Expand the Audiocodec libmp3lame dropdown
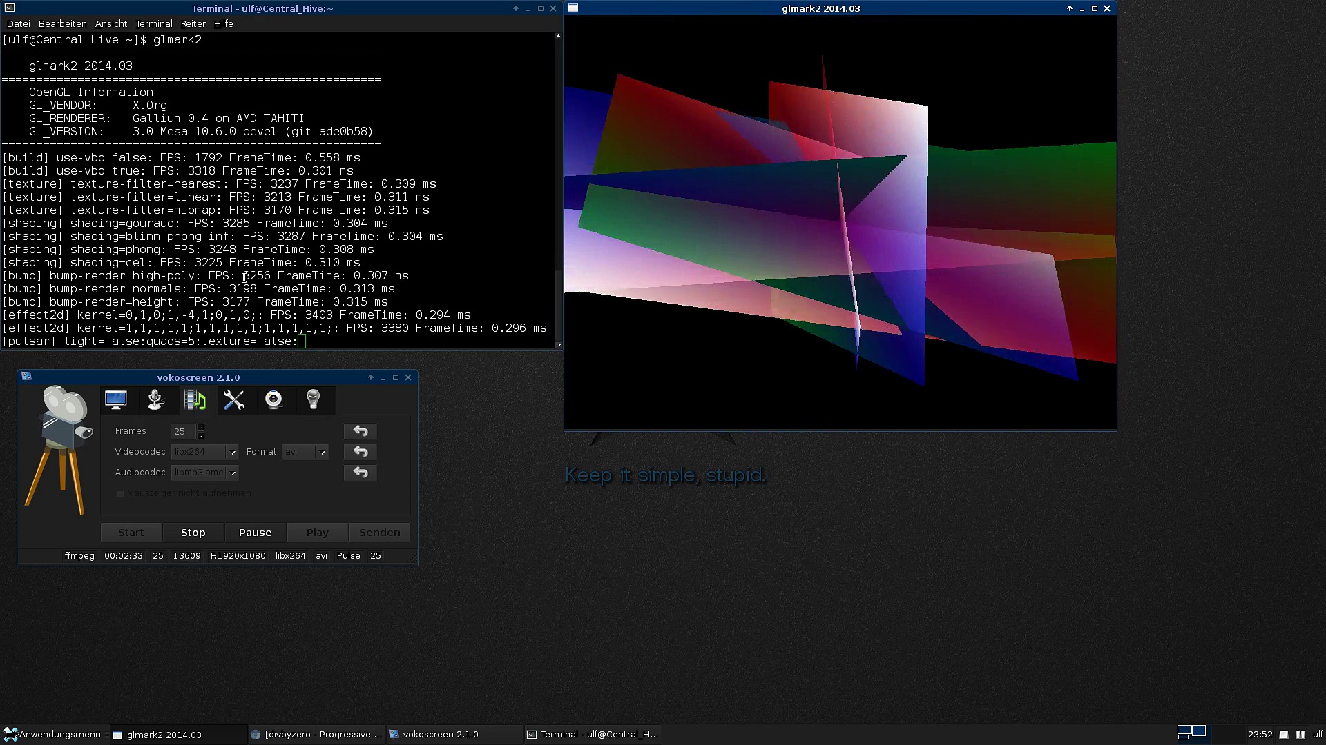 pyautogui.click(x=233, y=473)
